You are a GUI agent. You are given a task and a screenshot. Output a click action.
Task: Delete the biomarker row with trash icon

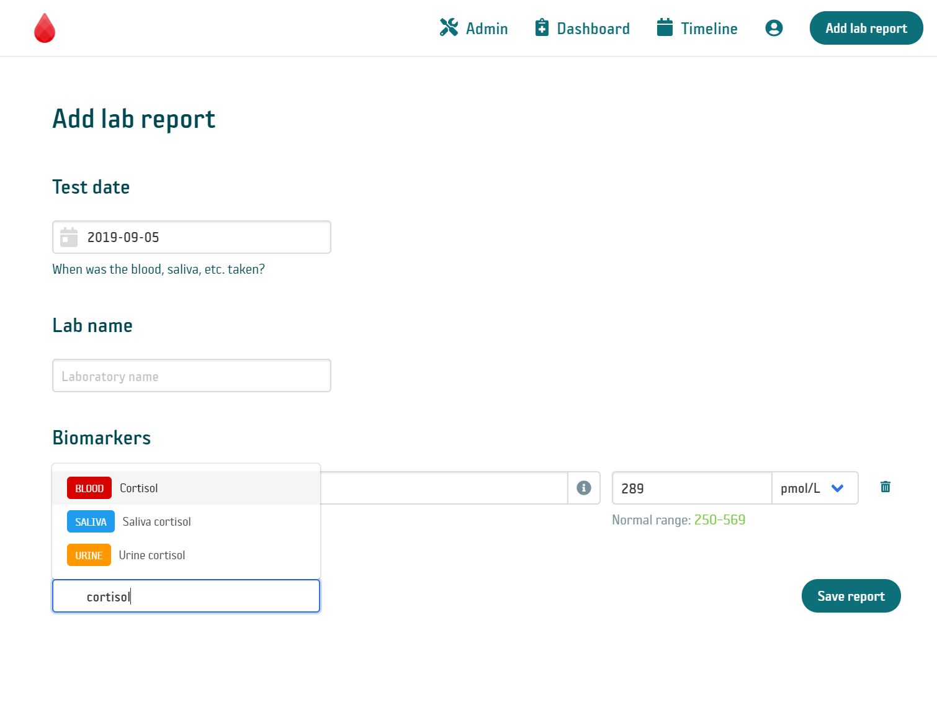coord(885,487)
